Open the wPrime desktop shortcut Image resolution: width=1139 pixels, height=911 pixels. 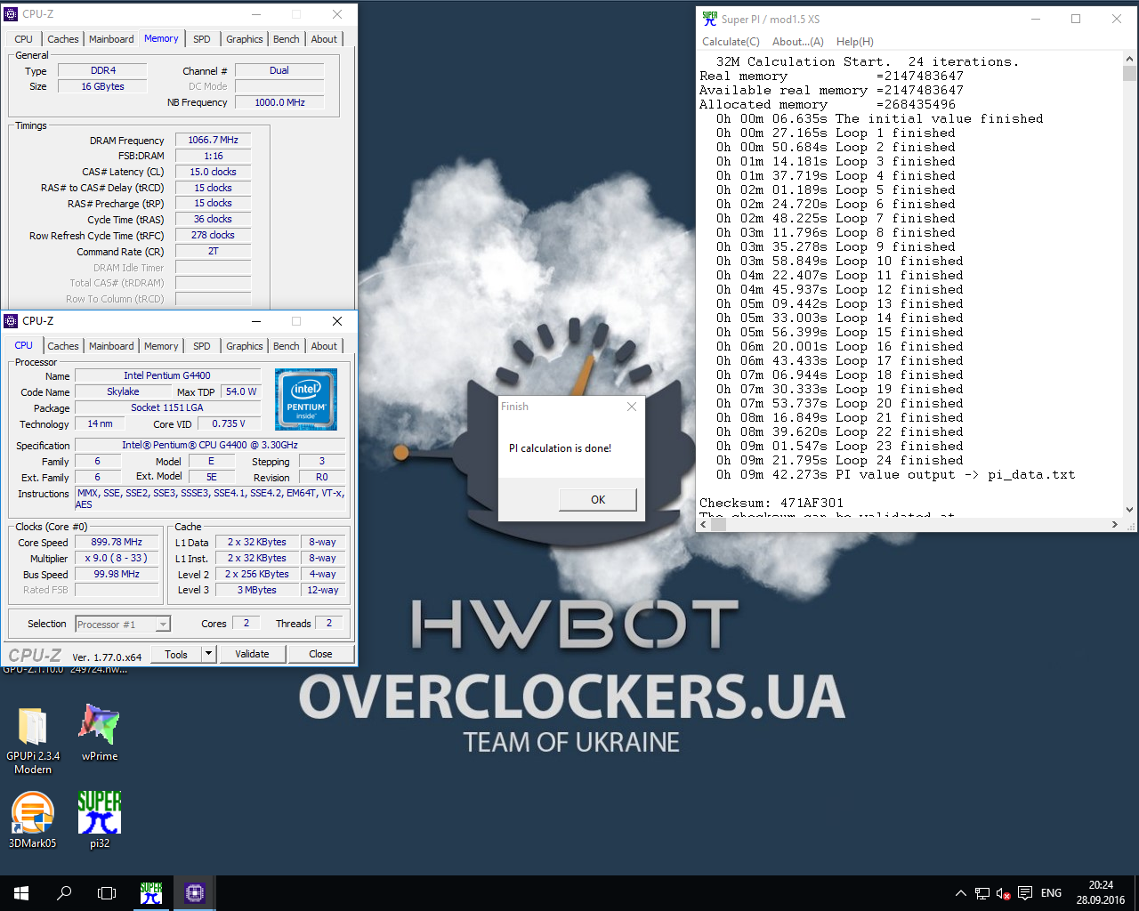99,734
